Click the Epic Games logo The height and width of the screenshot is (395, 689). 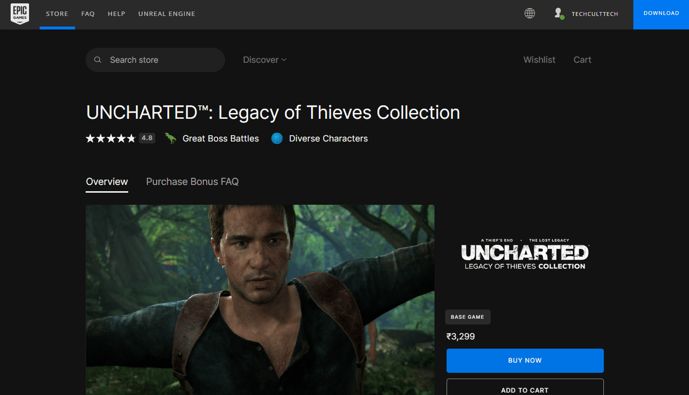point(20,14)
